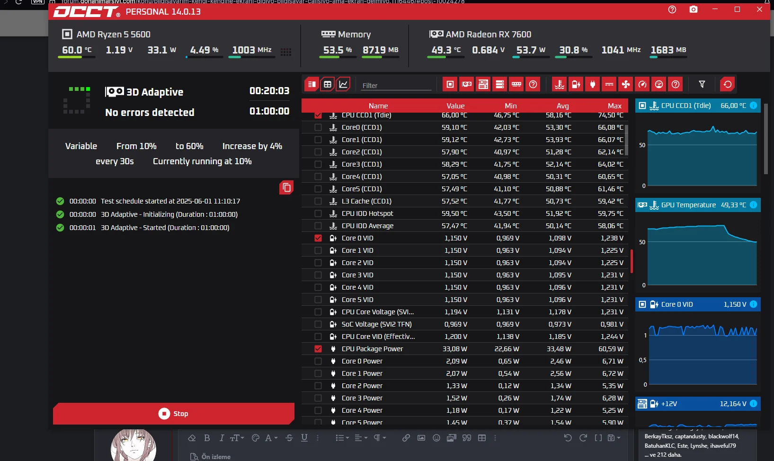Screen dimensions: 774x461
Task: Check the Core3 (CCD1) sensor box
Action: 318,164
